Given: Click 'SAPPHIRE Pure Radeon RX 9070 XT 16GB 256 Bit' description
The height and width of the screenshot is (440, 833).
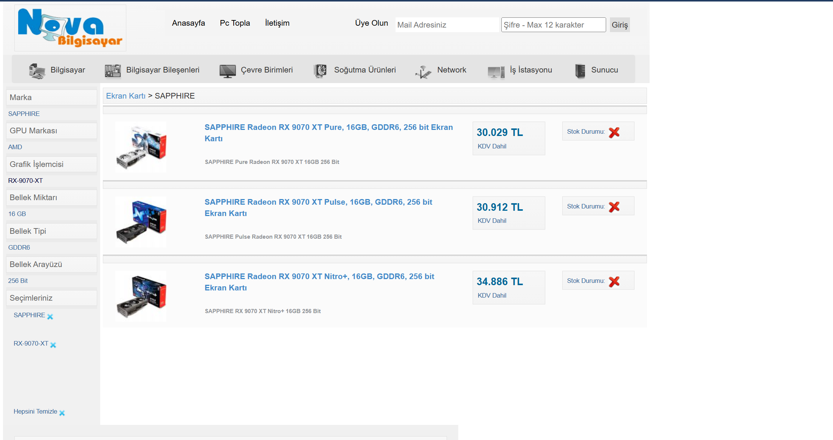Looking at the screenshot, I should pyautogui.click(x=272, y=162).
